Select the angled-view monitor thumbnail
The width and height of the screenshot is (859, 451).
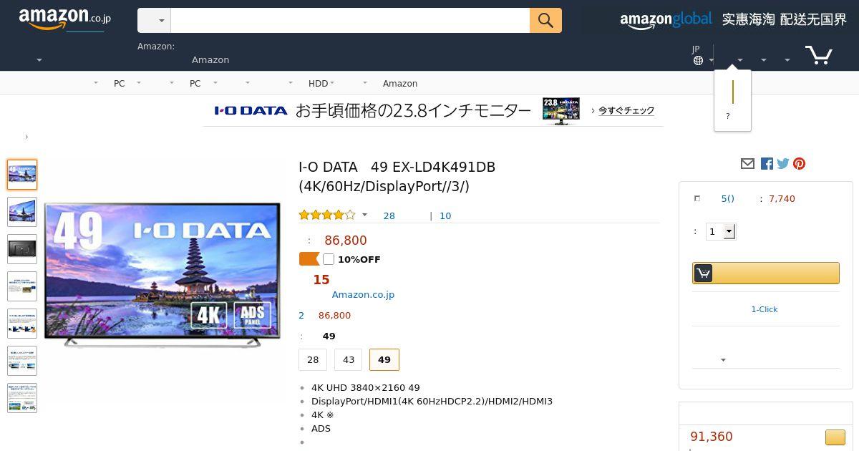(22, 212)
